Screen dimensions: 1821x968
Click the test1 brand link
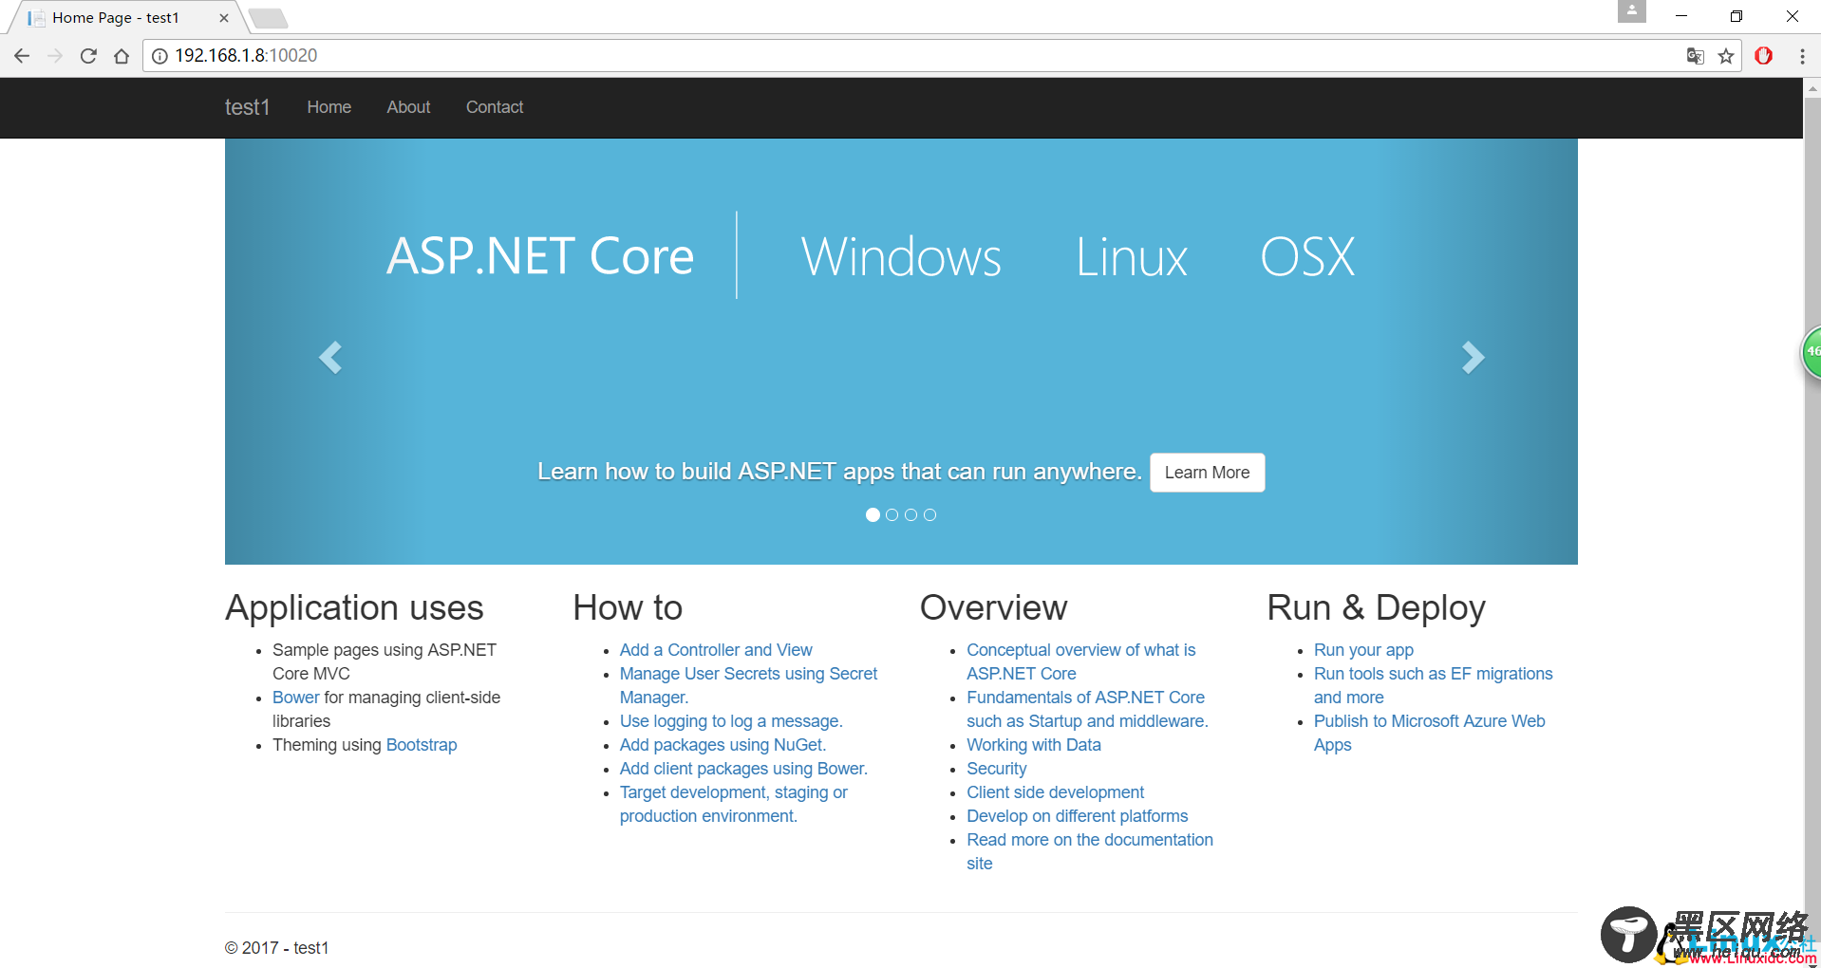[247, 107]
